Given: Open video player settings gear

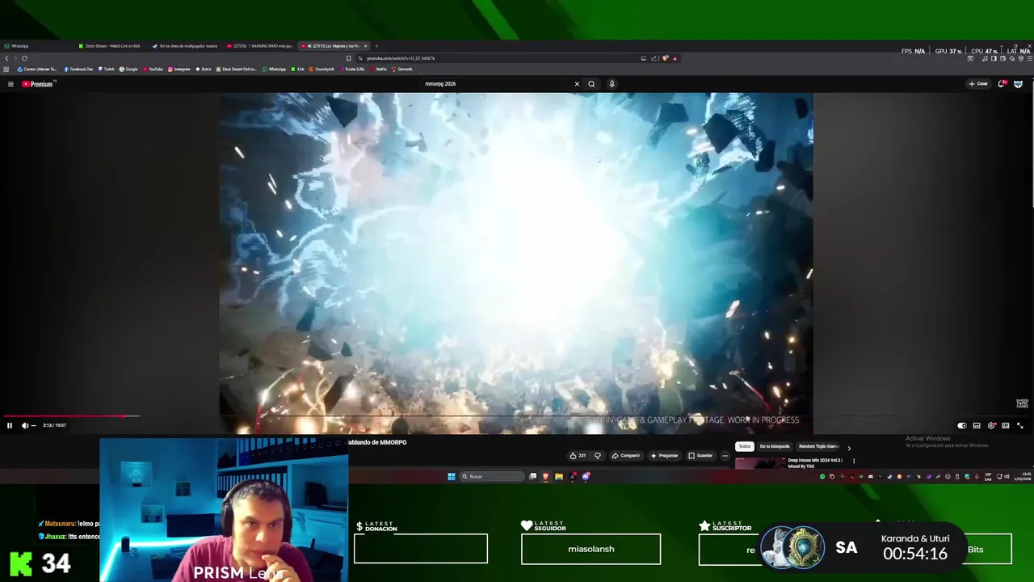Looking at the screenshot, I should pyautogui.click(x=991, y=425).
